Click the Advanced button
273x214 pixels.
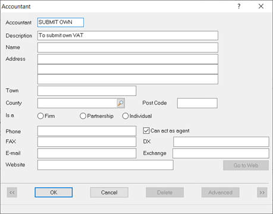pyautogui.click(x=220, y=193)
